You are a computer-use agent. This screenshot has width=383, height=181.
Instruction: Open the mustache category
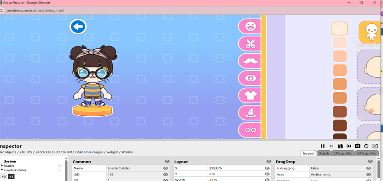click(250, 61)
